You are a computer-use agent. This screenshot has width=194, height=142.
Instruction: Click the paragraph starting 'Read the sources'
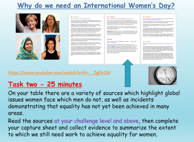coord(93,128)
